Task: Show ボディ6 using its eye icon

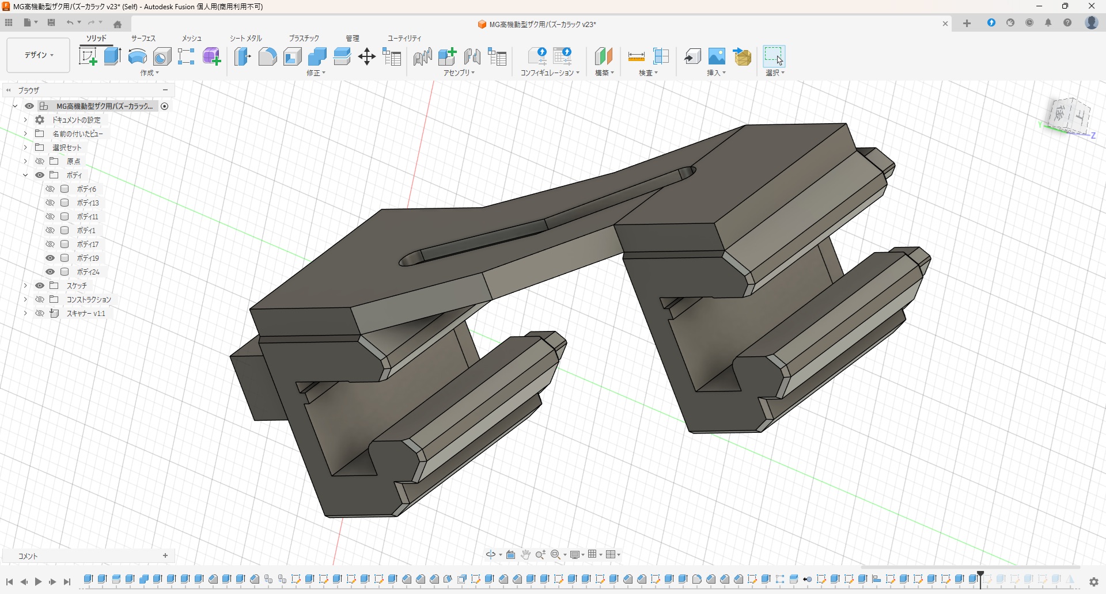Action: pyautogui.click(x=50, y=189)
